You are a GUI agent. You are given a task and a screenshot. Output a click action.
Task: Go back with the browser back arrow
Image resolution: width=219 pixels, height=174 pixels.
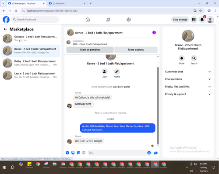point(4,10)
